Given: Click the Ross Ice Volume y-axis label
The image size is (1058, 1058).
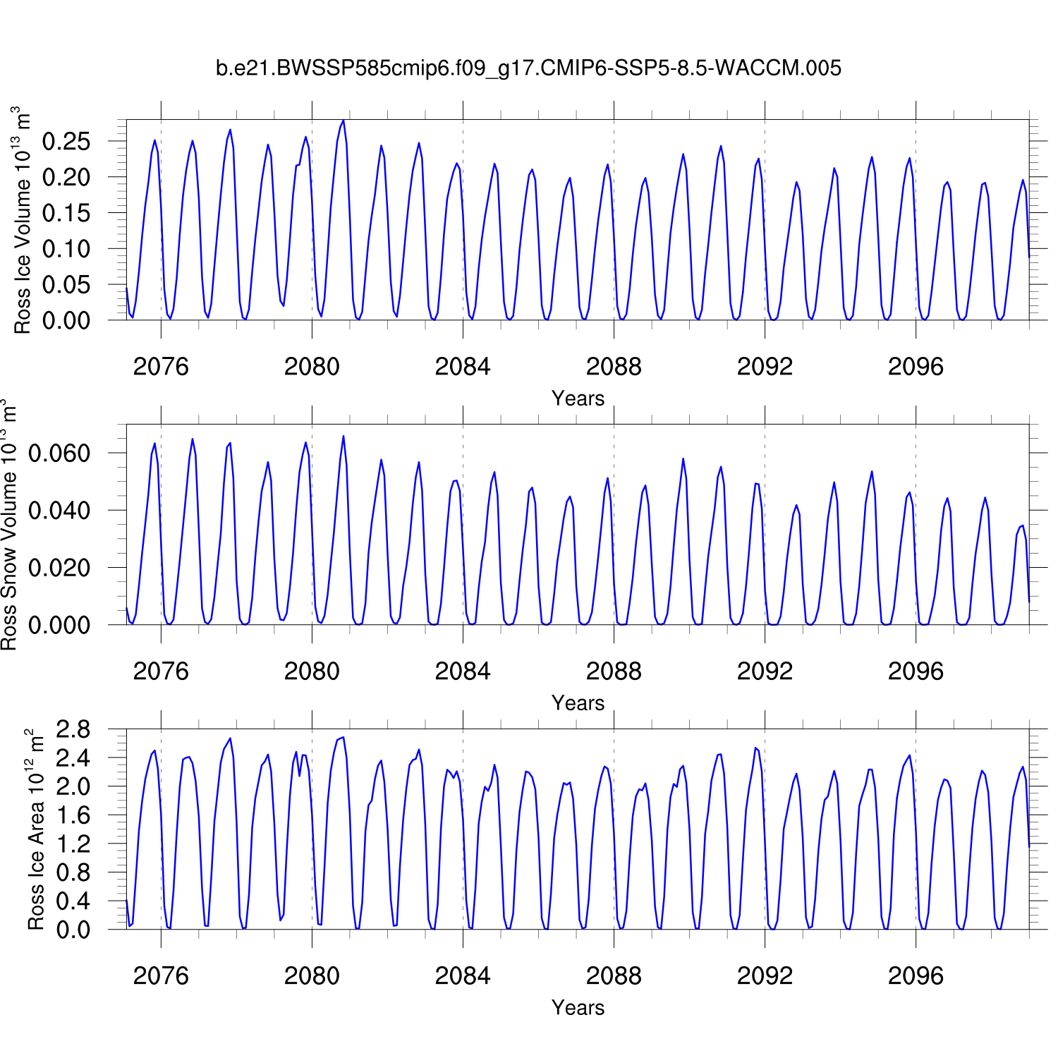Looking at the screenshot, I should (x=23, y=220).
